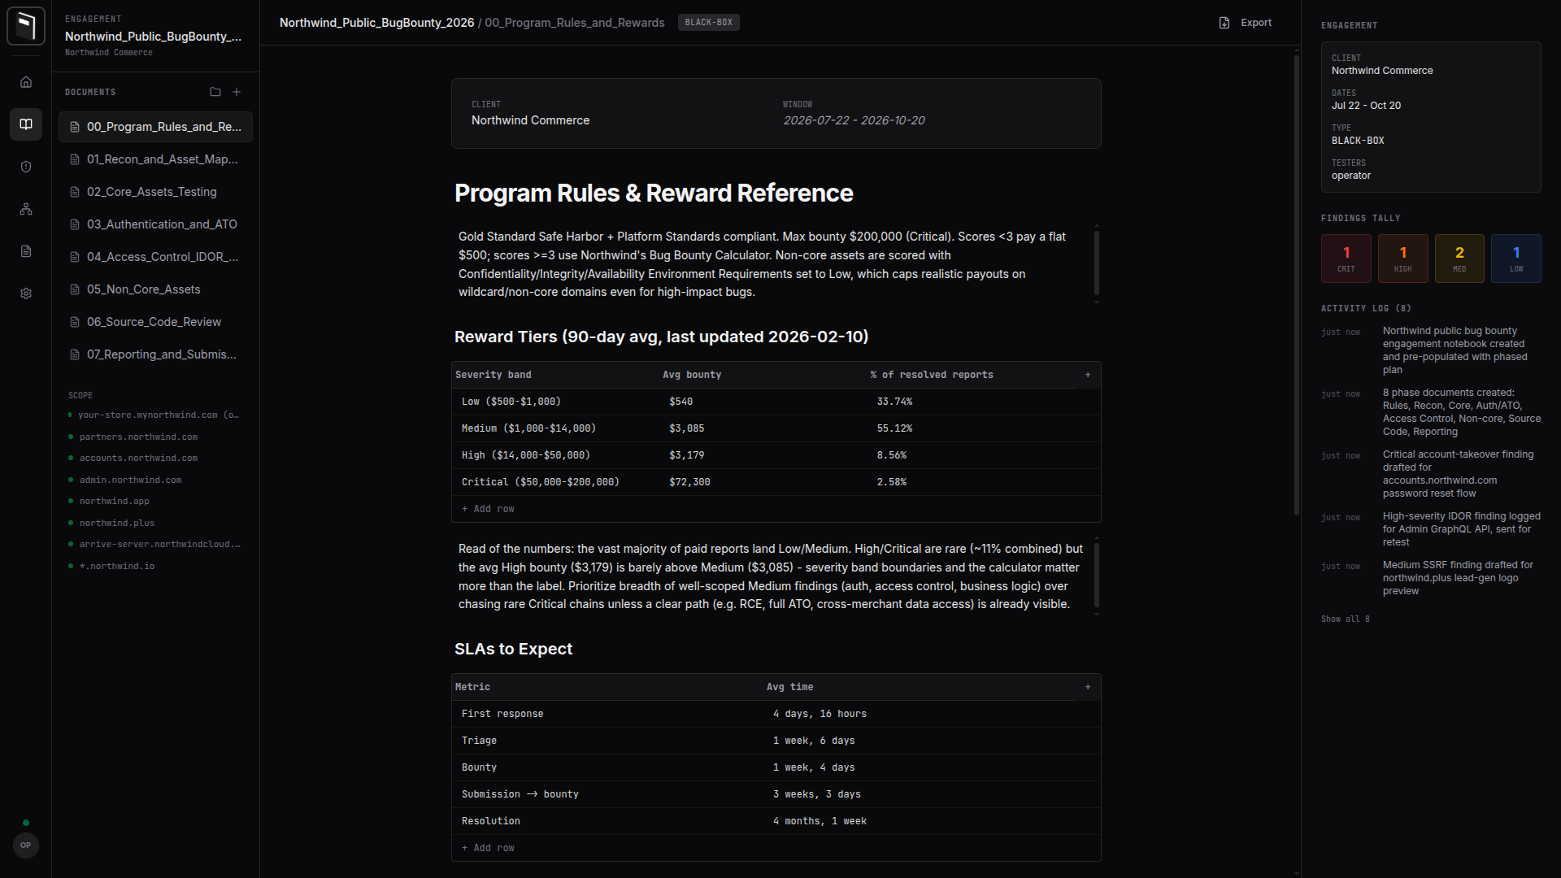Create a new folder in Documents
Screen dimensions: 1561x878
(x=215, y=92)
